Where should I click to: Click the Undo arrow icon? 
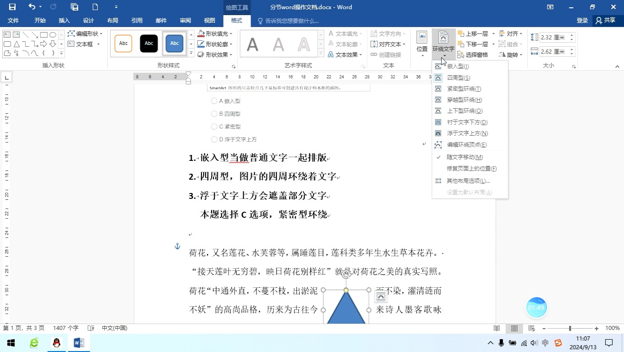(32, 7)
